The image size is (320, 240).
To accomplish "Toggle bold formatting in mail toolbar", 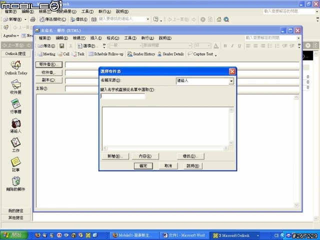I will pos(225,45).
